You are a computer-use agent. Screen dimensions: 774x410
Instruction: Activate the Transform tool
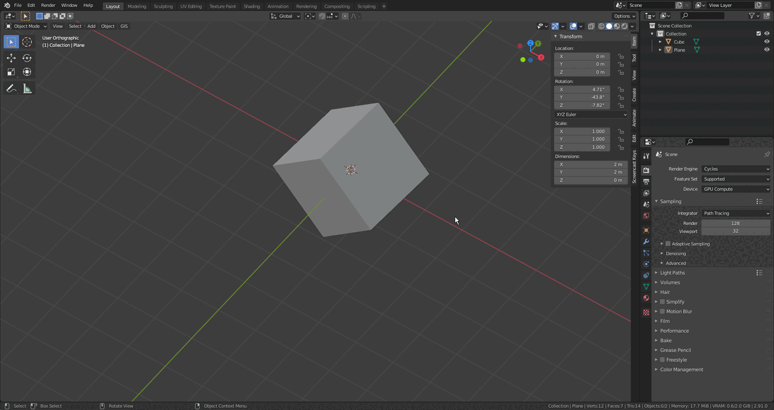[27, 72]
